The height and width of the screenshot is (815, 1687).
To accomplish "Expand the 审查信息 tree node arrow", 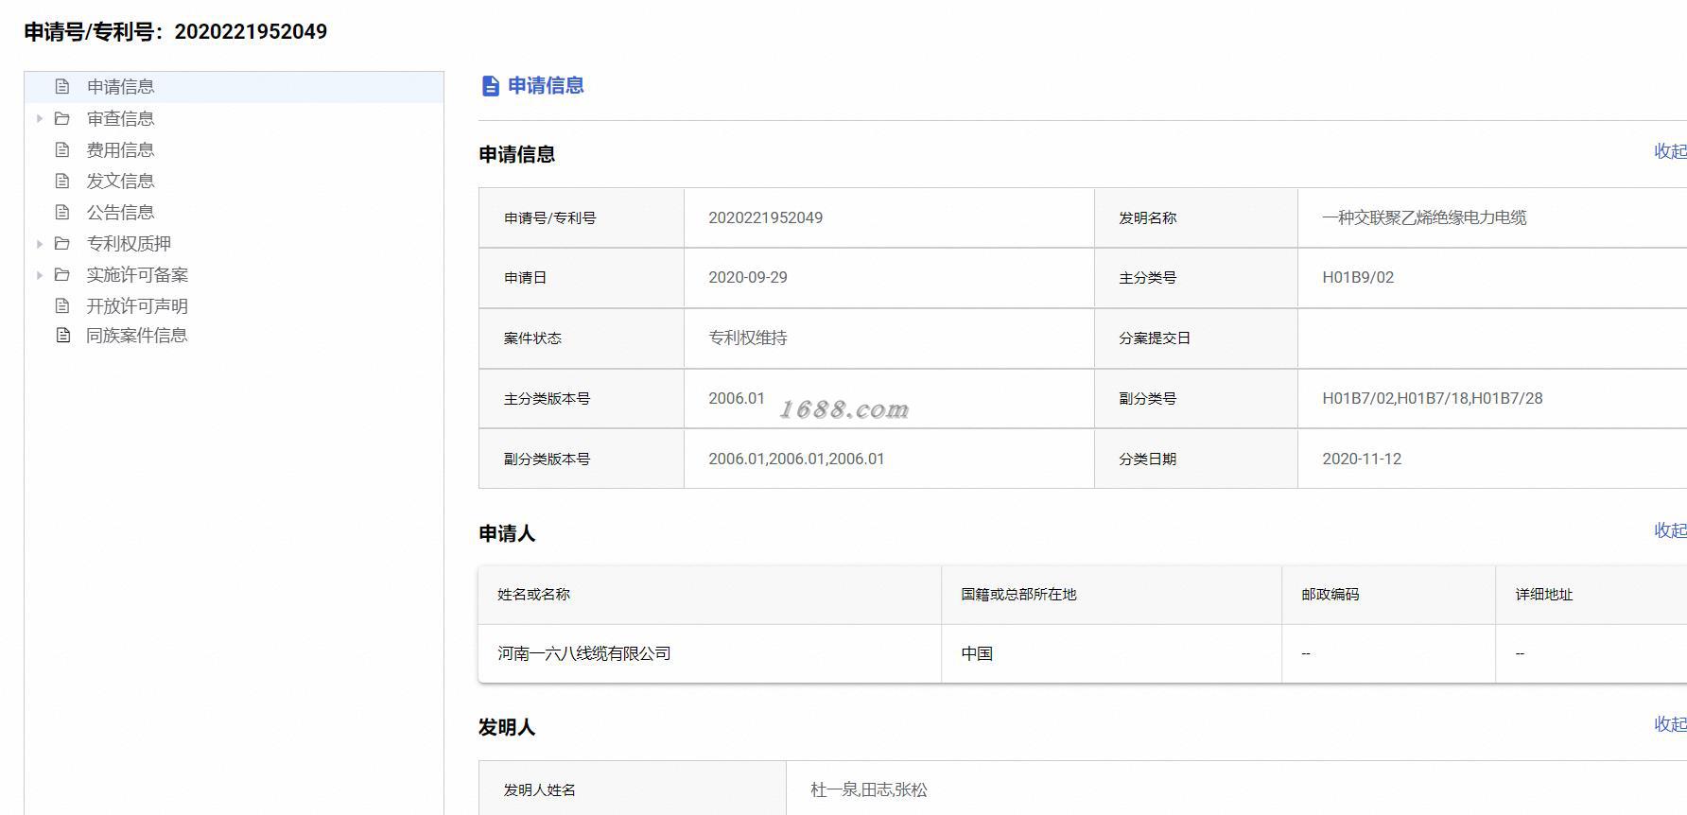I will pos(40,118).
